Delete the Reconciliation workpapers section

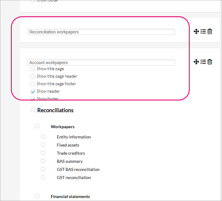tap(210, 31)
